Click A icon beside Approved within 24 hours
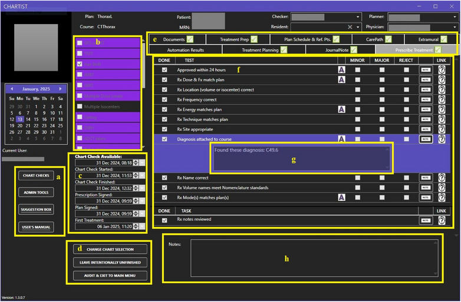This screenshot has height=302, width=461. [341, 70]
